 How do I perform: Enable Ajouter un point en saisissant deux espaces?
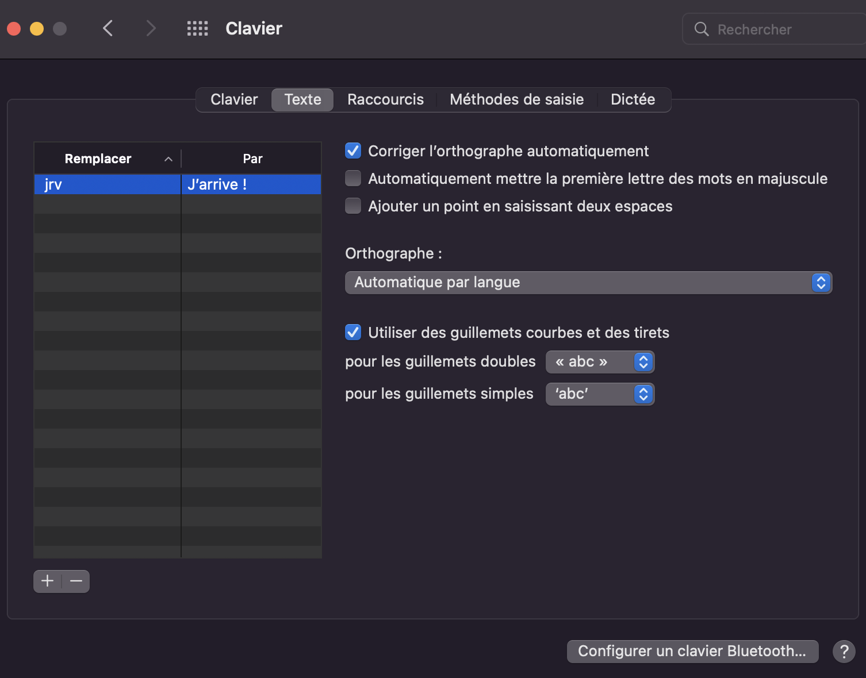(x=353, y=206)
